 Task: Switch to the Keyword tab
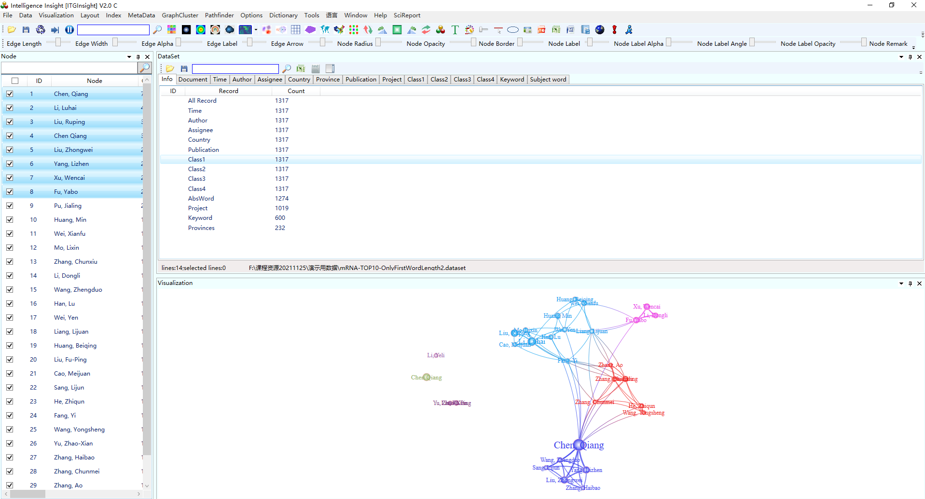coord(512,80)
